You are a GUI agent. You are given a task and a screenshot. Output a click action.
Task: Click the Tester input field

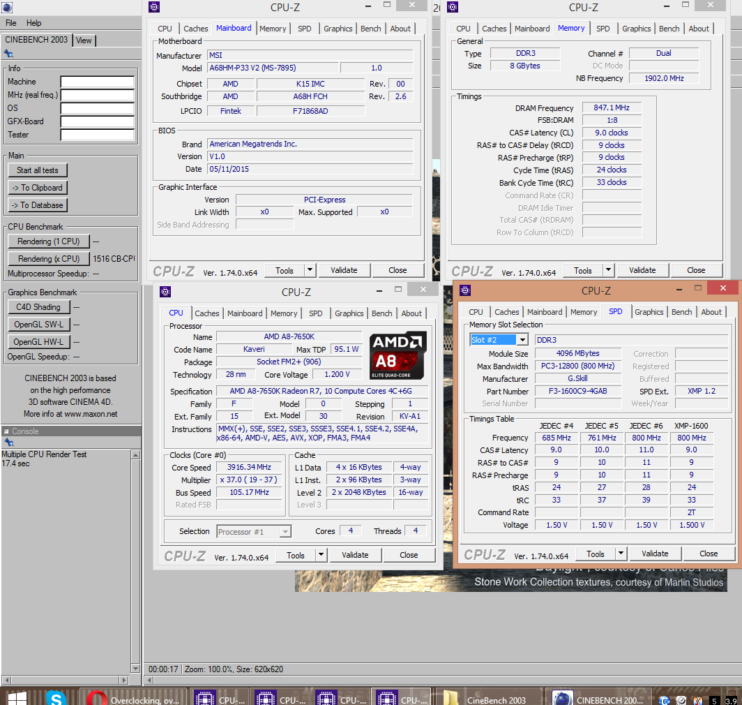point(98,135)
